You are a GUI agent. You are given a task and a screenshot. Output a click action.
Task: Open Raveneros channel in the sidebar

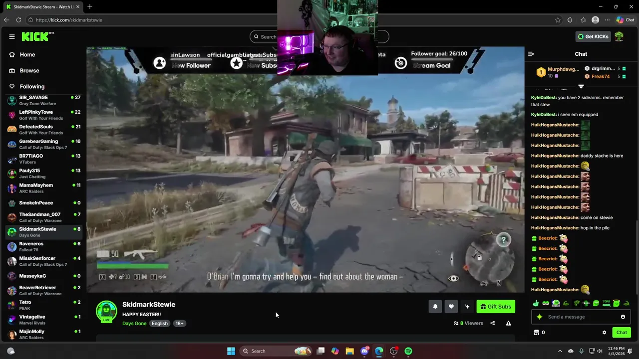[43, 247]
